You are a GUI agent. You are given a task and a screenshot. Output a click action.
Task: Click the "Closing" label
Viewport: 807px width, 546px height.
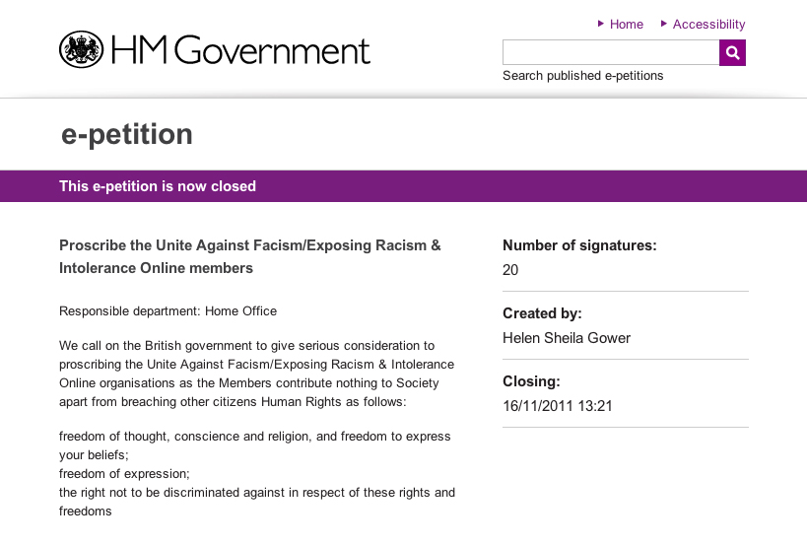(x=531, y=380)
